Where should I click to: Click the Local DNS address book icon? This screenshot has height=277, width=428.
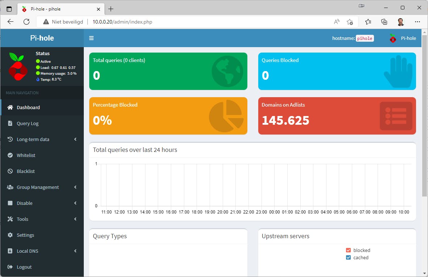pyautogui.click(x=10, y=251)
